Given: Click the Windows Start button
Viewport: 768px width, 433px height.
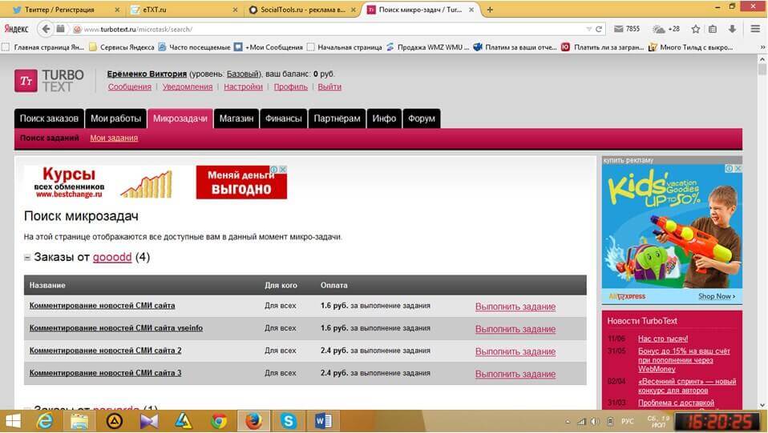Looking at the screenshot, I should pos(13,421).
